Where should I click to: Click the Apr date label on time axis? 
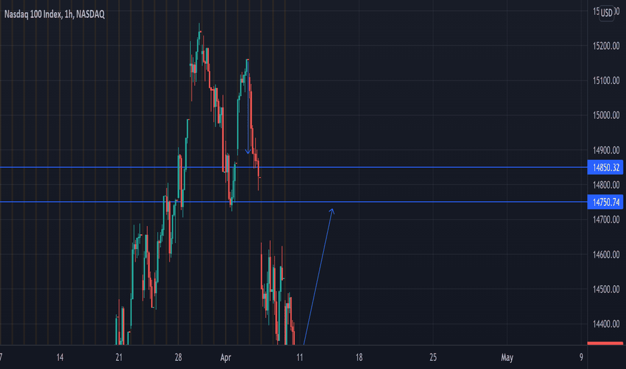point(226,358)
